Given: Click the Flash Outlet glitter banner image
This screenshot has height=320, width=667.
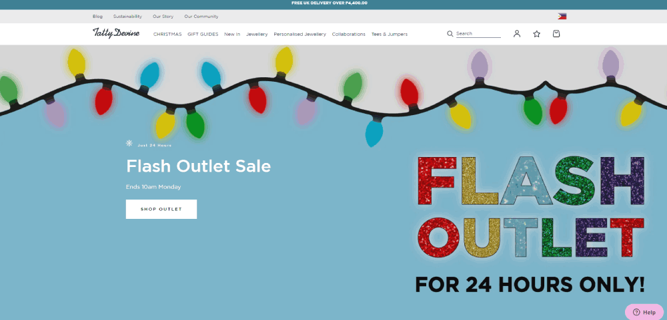Looking at the screenshot, I should (x=530, y=225).
